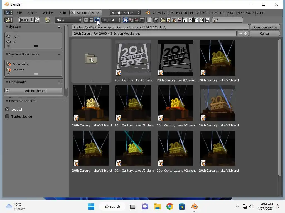Select the parent folder thumbnail
Image resolution: width=285 pixels, height=213 pixels.
tap(91, 61)
